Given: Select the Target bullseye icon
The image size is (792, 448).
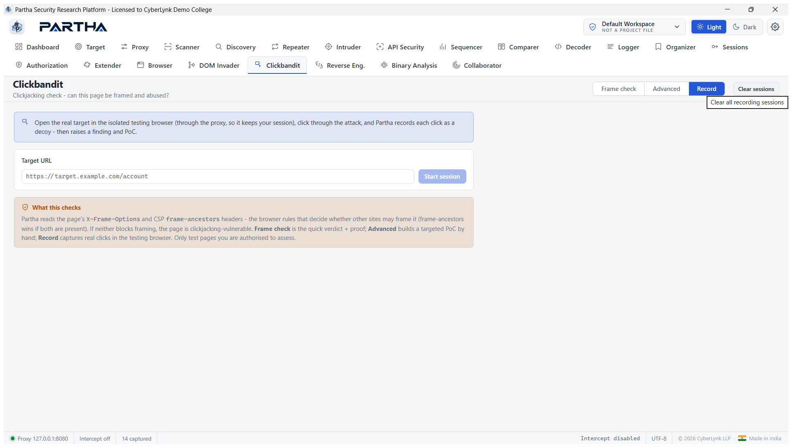Looking at the screenshot, I should pos(78,47).
